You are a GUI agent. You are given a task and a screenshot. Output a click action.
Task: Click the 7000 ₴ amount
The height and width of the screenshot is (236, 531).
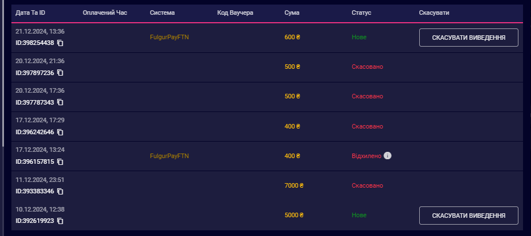pos(294,185)
